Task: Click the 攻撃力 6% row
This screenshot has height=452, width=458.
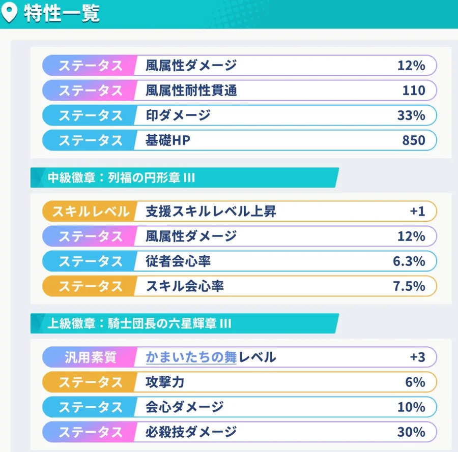Action: (x=285, y=382)
